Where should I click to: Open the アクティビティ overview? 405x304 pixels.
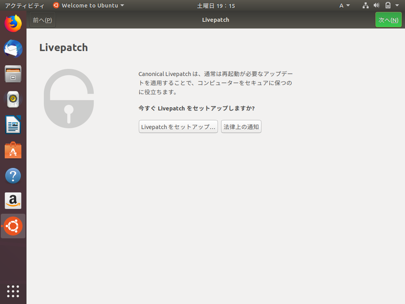pos(25,6)
